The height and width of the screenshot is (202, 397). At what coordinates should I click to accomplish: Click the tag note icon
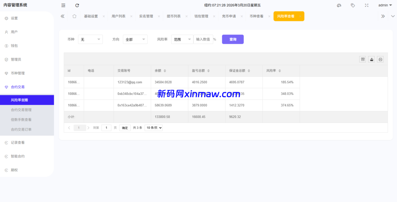point(353,5)
